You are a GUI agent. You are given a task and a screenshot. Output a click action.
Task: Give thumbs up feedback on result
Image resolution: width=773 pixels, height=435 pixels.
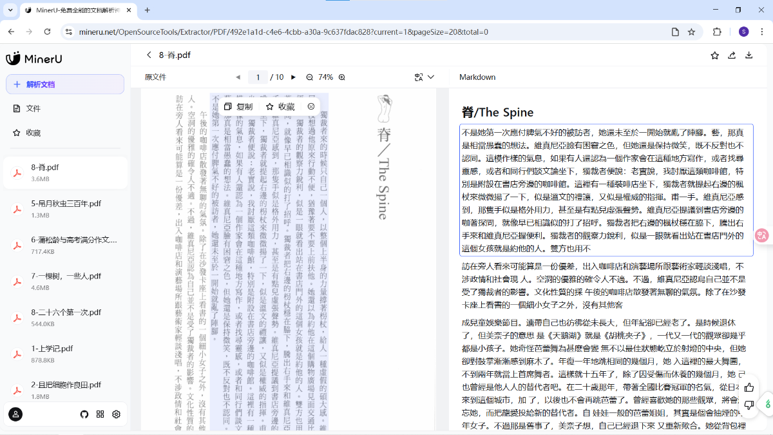point(749,387)
